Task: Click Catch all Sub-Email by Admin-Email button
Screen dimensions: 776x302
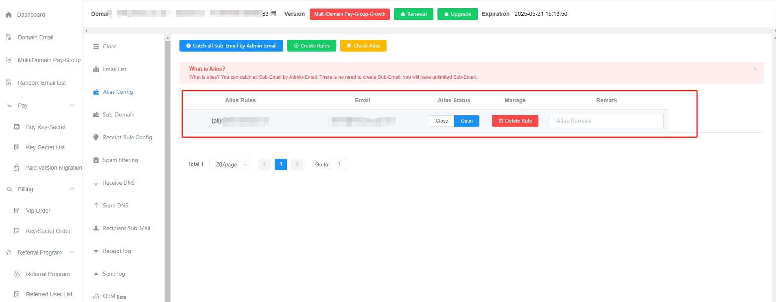Action: pos(231,46)
